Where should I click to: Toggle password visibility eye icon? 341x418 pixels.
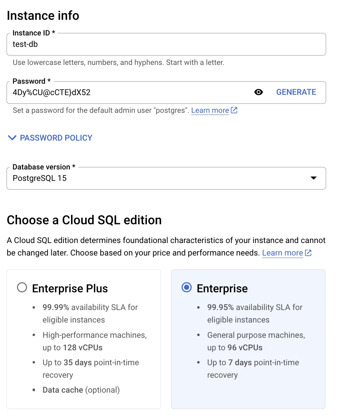(259, 92)
